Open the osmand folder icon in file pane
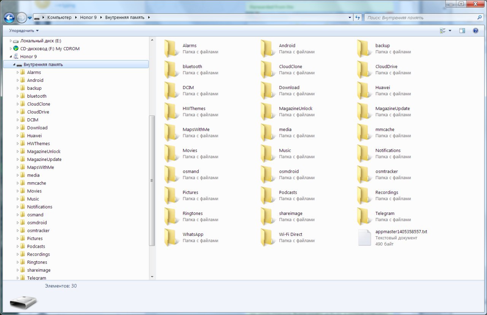The image size is (487, 315). (x=172, y=174)
